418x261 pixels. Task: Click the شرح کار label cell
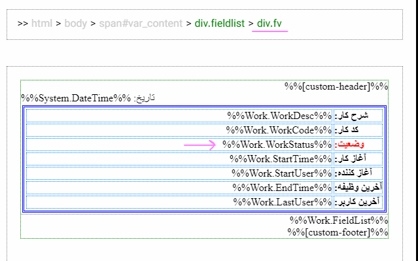click(358, 116)
